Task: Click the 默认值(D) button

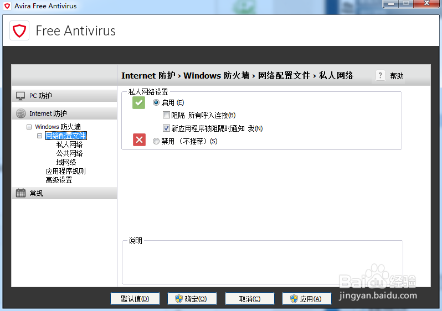Action: 135,299
